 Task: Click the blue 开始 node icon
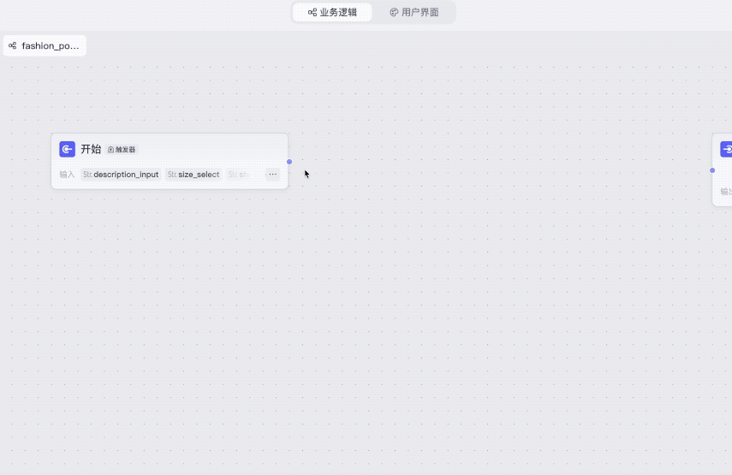click(x=67, y=149)
